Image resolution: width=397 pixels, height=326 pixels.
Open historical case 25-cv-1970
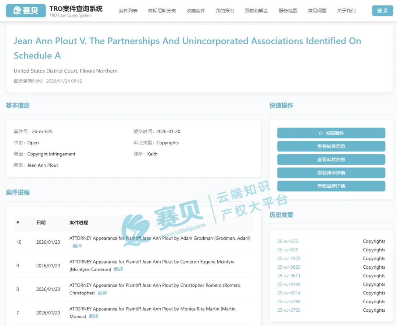289,258
